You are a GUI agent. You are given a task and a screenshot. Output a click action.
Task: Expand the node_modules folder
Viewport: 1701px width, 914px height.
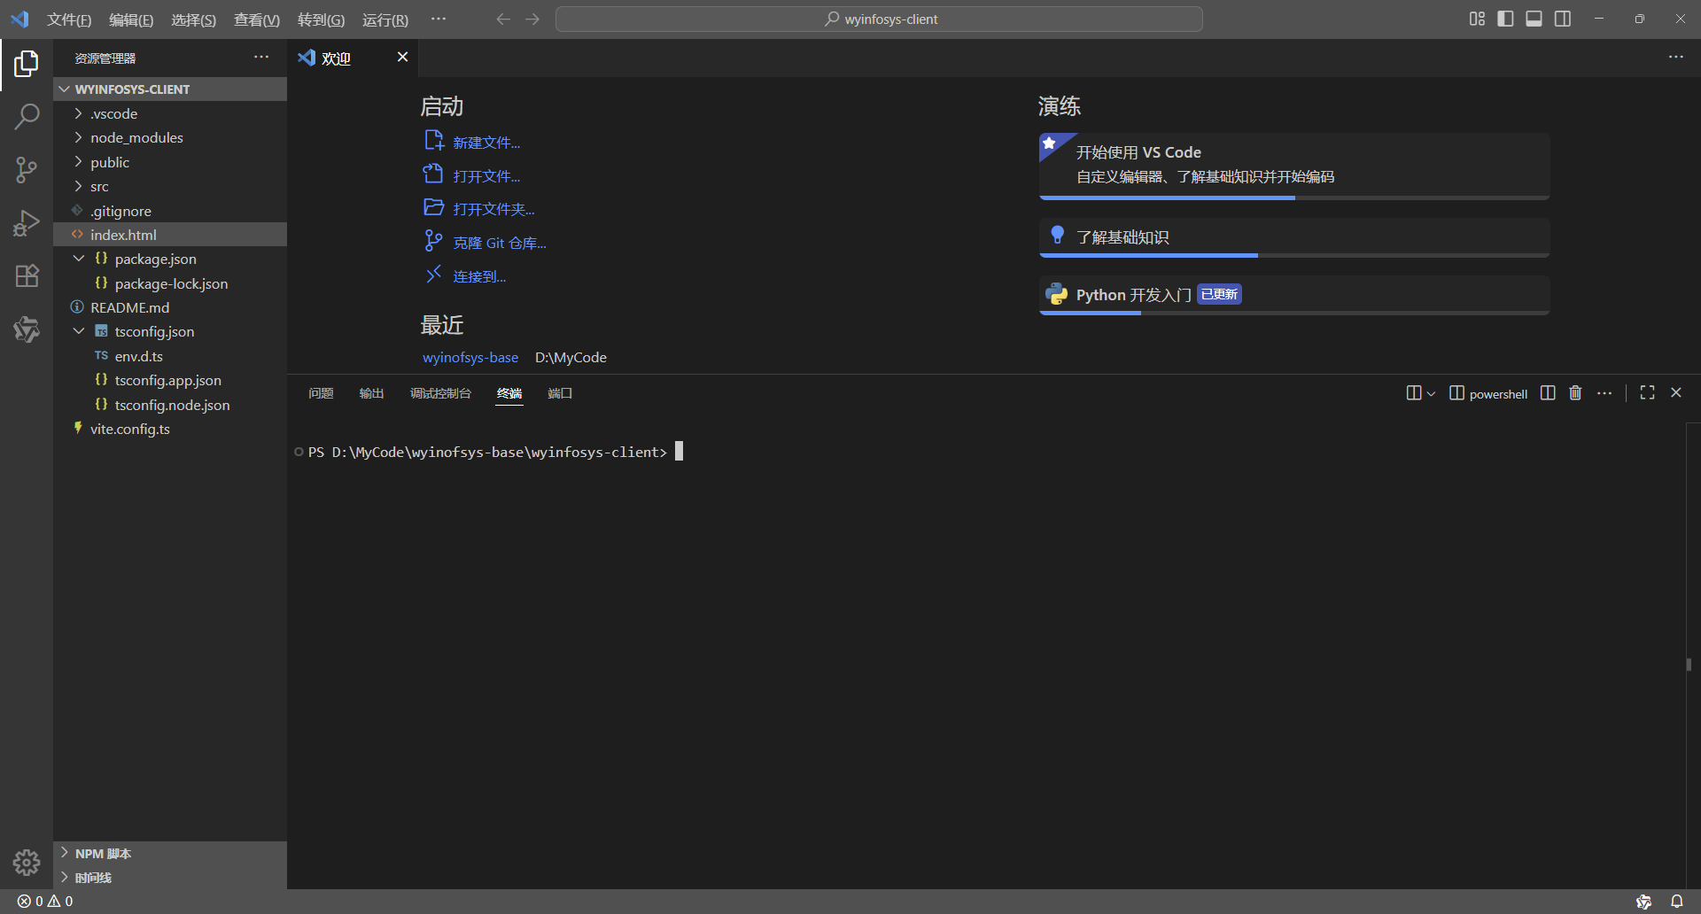170,137
